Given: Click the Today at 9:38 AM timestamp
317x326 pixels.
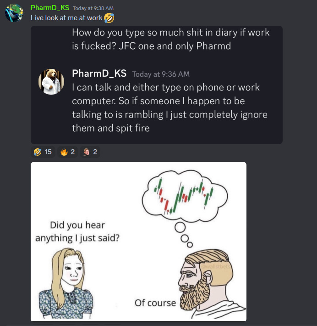Looking at the screenshot, I should tap(93, 8).
